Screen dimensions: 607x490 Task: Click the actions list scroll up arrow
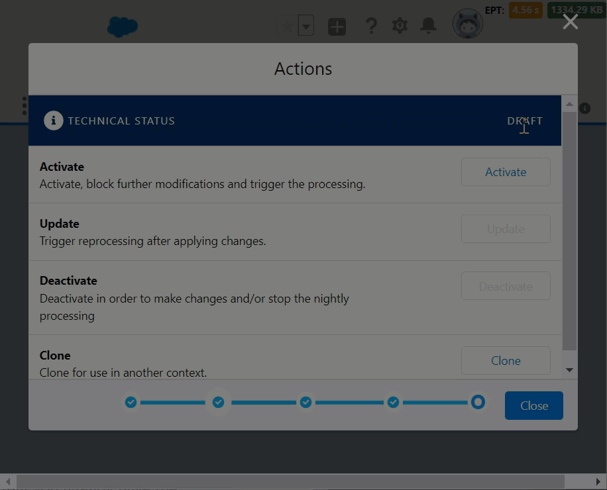[569, 104]
